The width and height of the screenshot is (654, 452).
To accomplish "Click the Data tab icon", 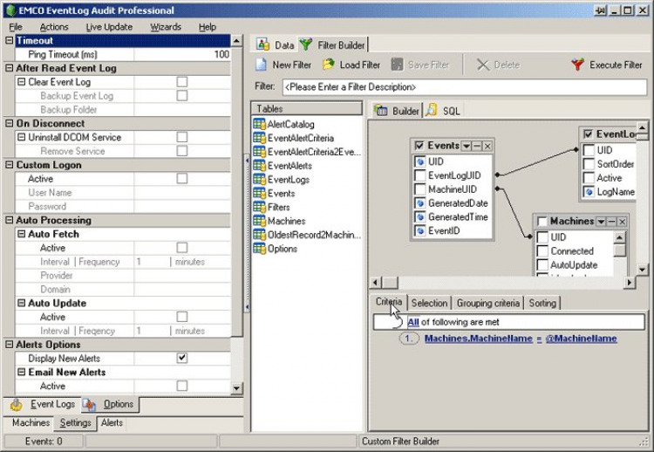I will [262, 45].
